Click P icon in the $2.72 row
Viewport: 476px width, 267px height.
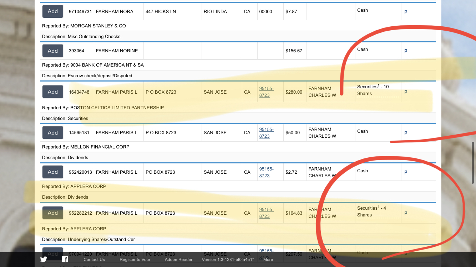pyautogui.click(x=406, y=172)
